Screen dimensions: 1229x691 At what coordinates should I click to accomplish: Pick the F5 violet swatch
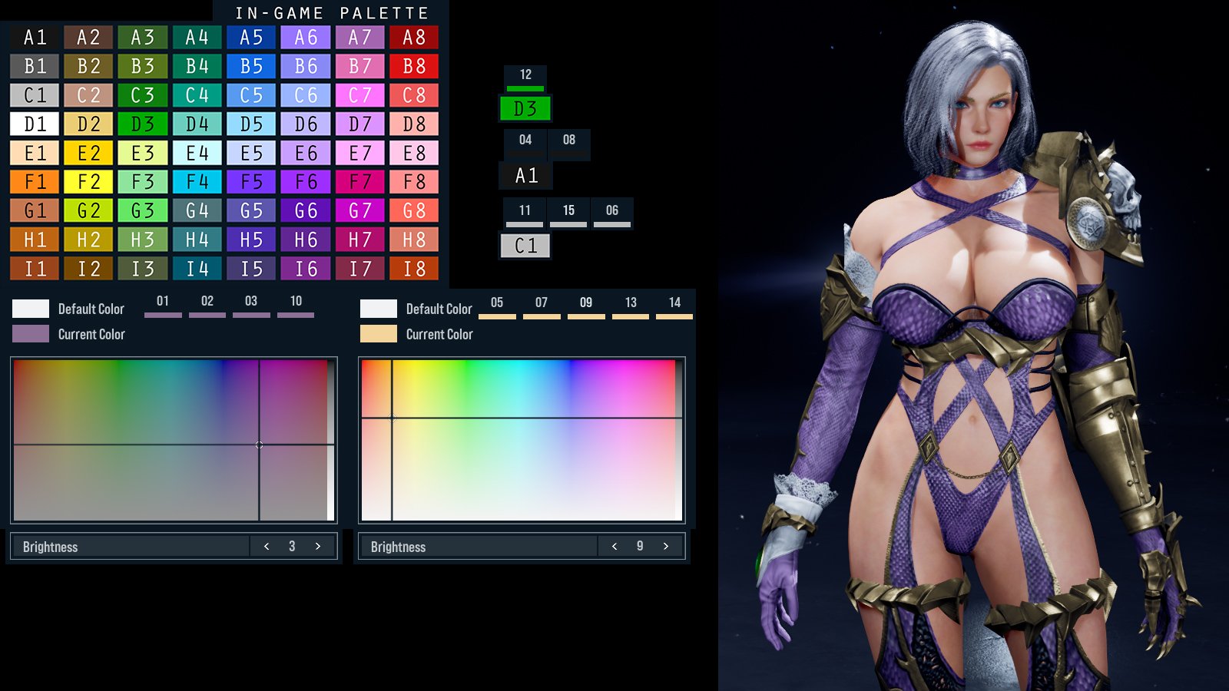tap(251, 182)
